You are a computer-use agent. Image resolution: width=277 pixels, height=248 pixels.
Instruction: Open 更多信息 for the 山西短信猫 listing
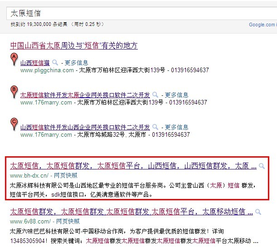[x=76, y=63]
